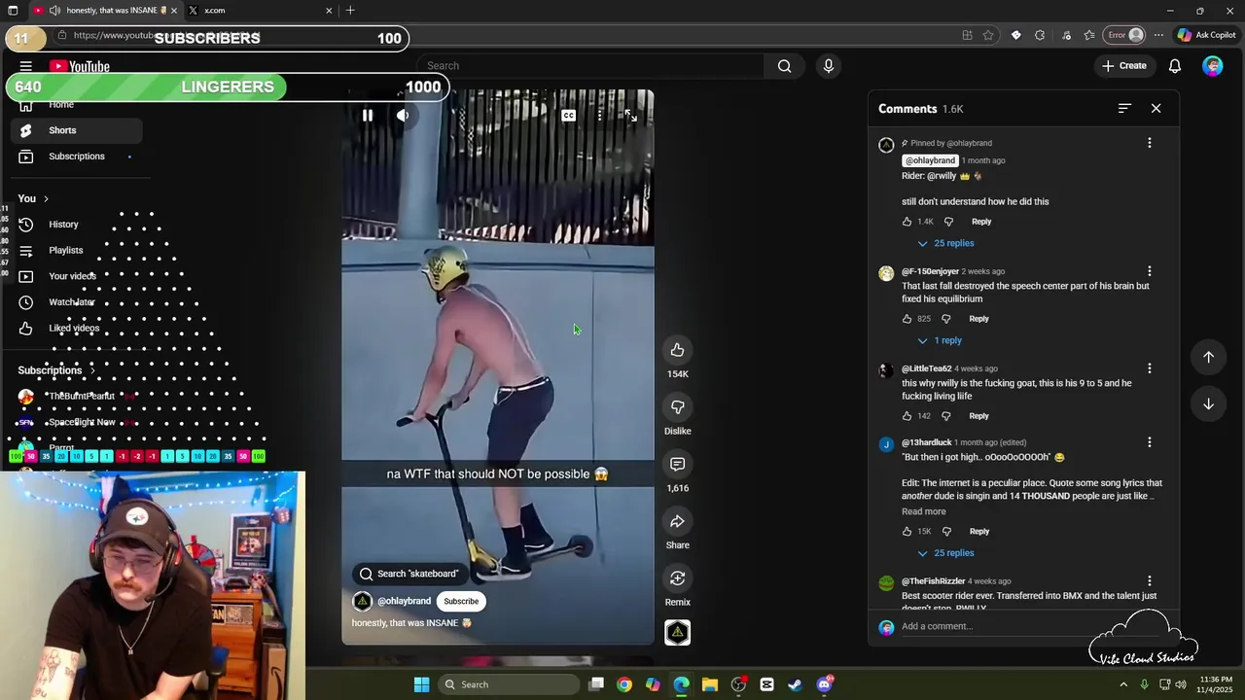
Task: Expand the You section chevron
Action: (x=46, y=198)
